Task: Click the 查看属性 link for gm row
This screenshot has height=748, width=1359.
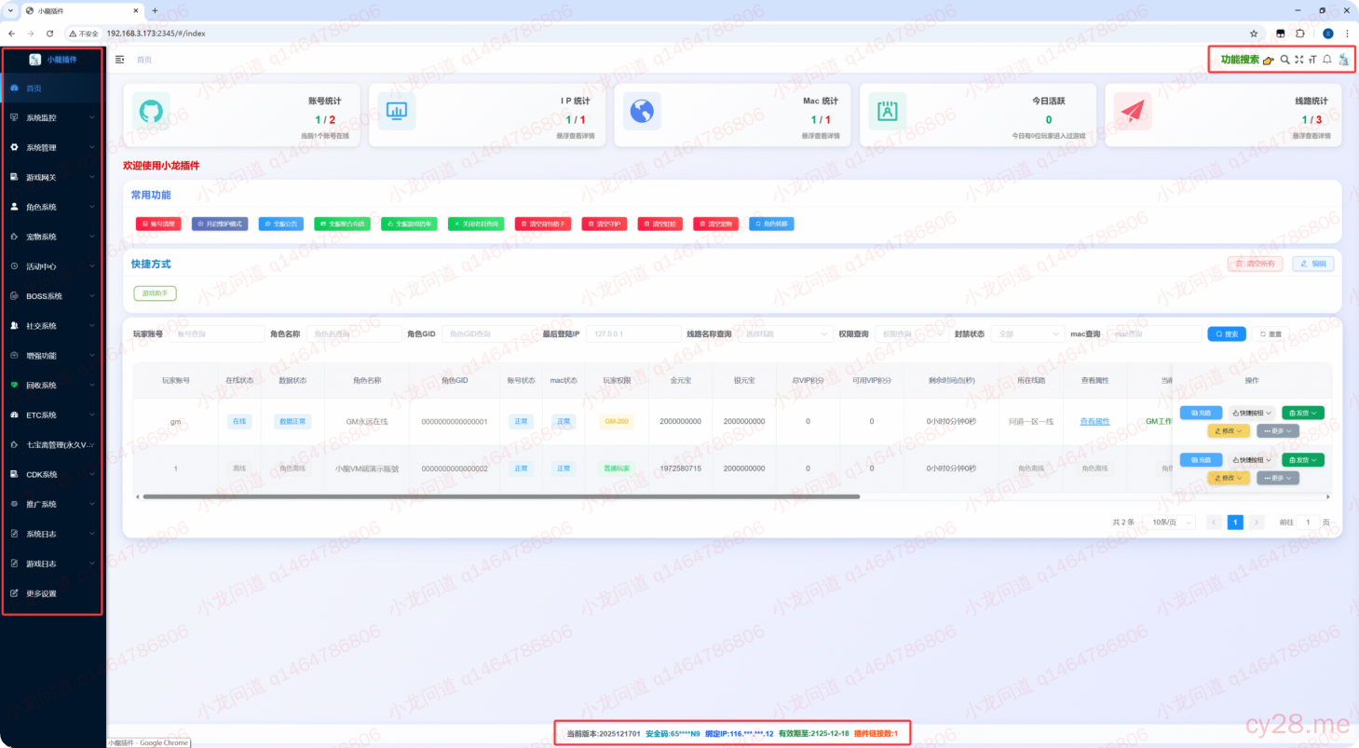Action: pyautogui.click(x=1094, y=422)
